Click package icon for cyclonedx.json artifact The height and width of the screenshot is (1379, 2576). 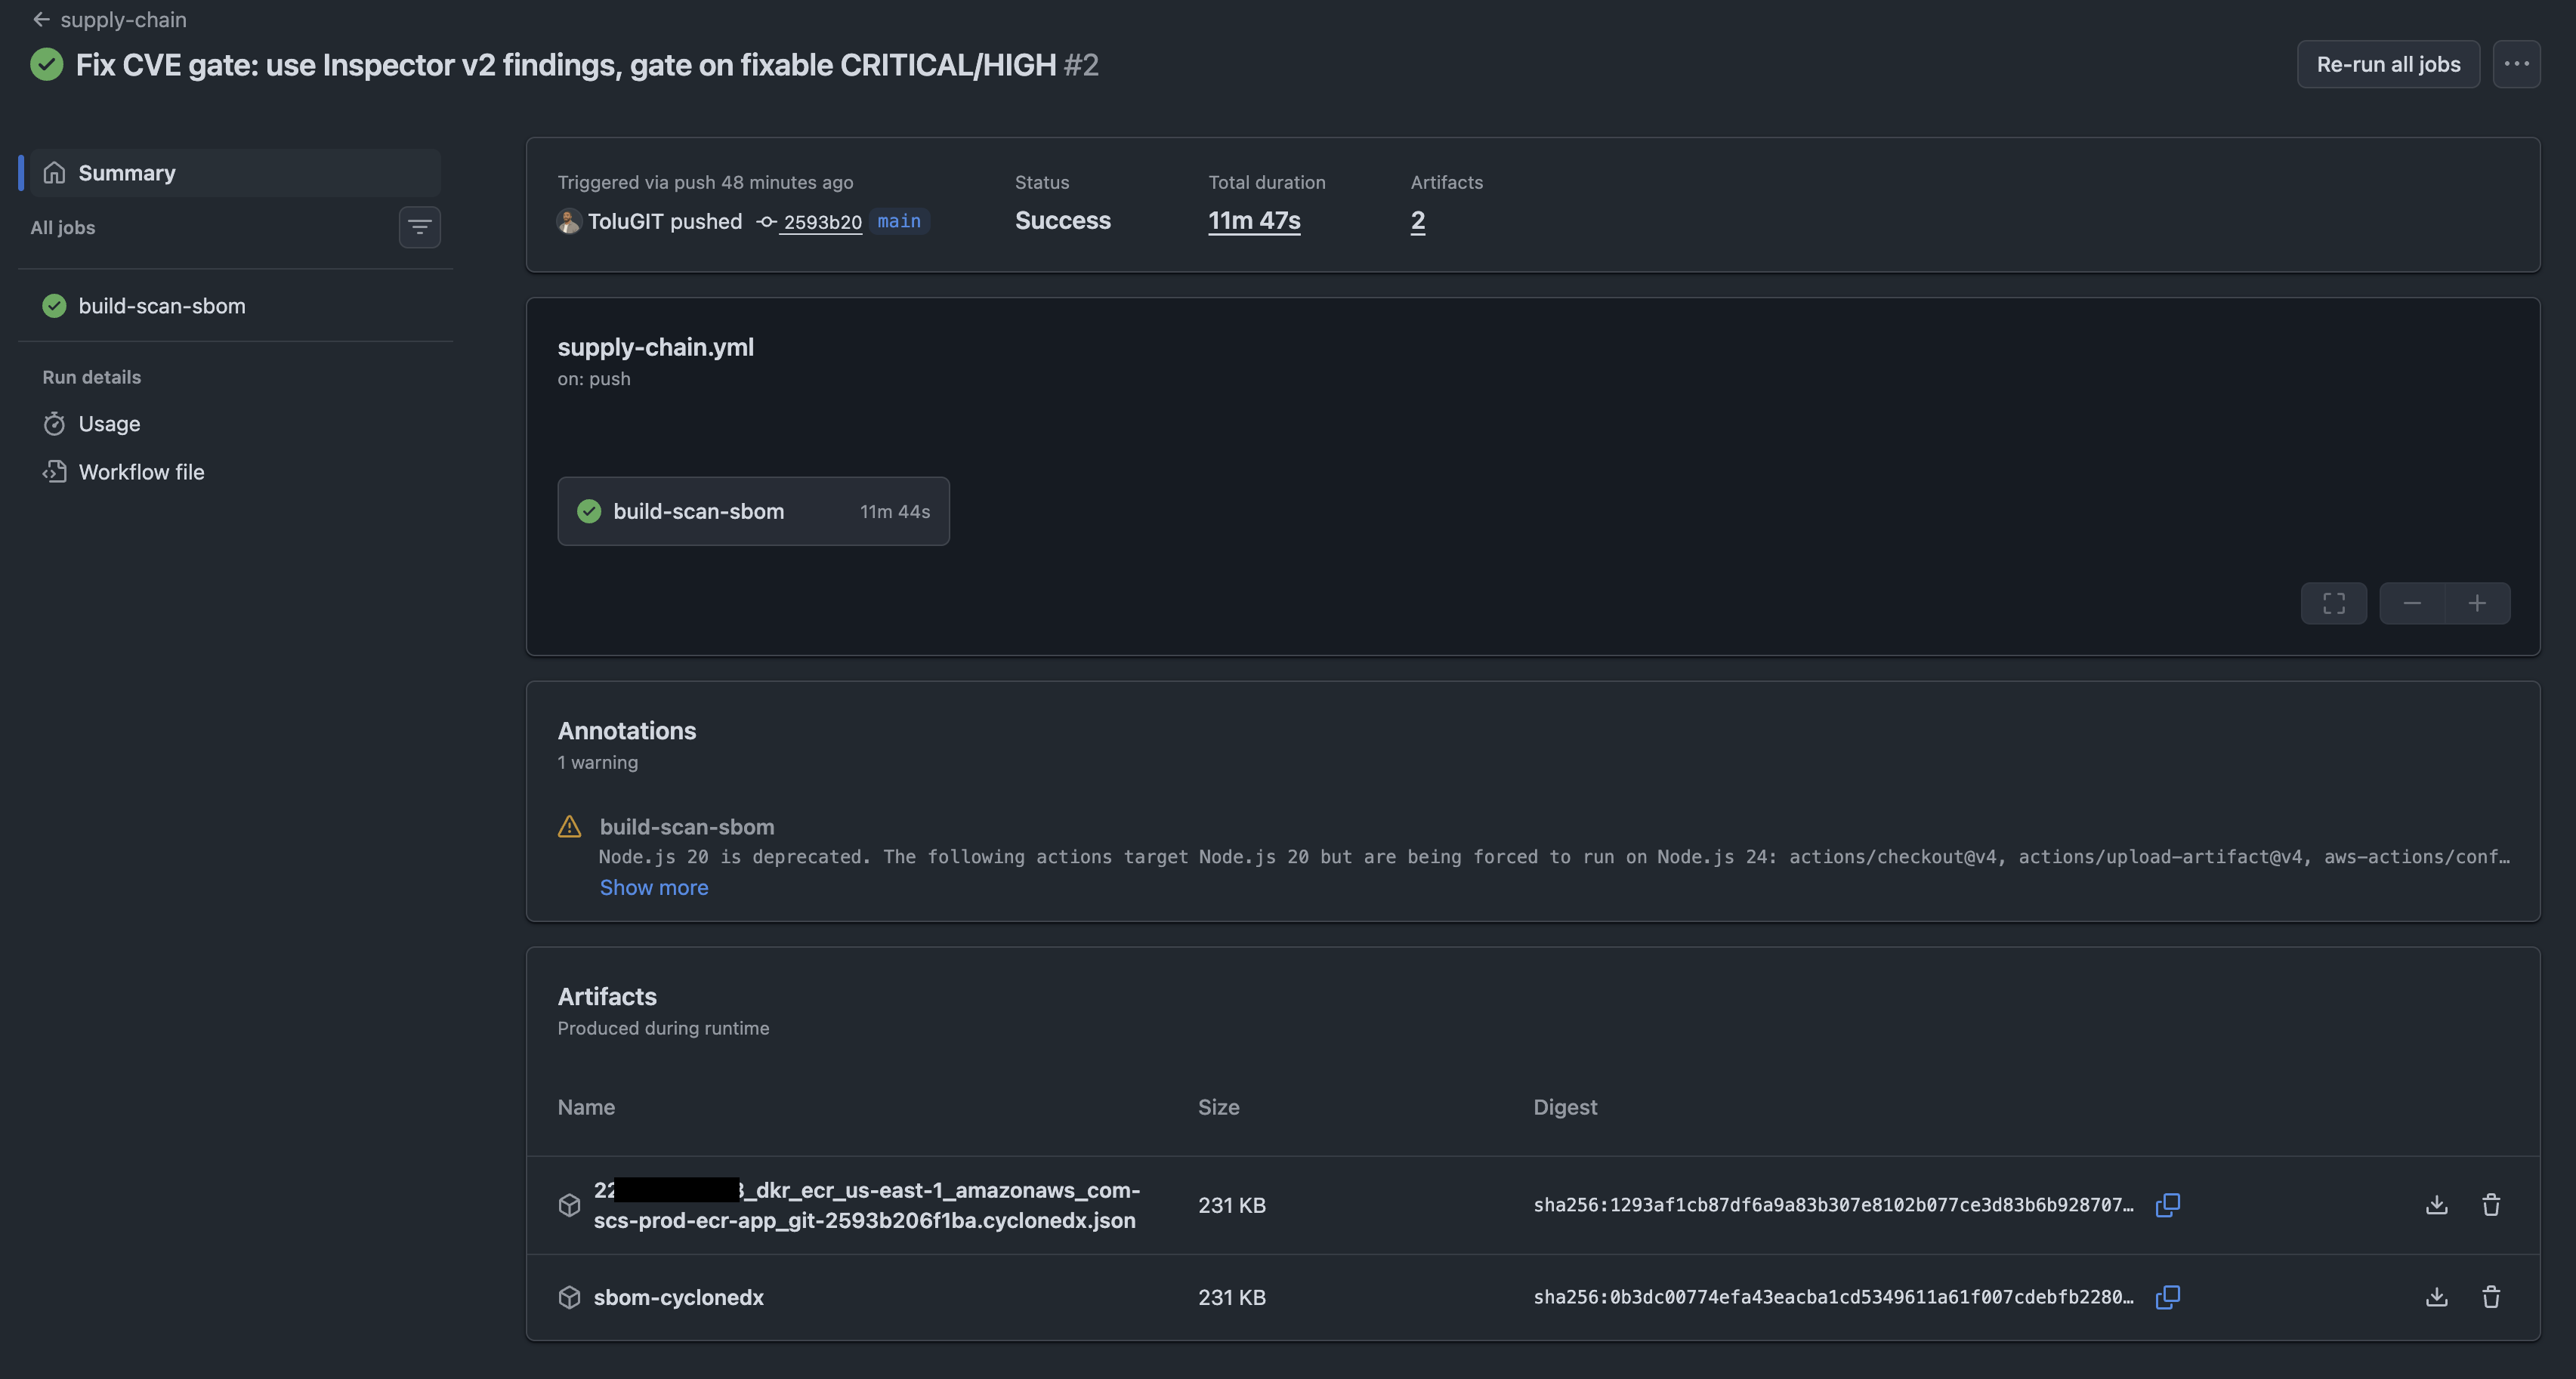(569, 1205)
